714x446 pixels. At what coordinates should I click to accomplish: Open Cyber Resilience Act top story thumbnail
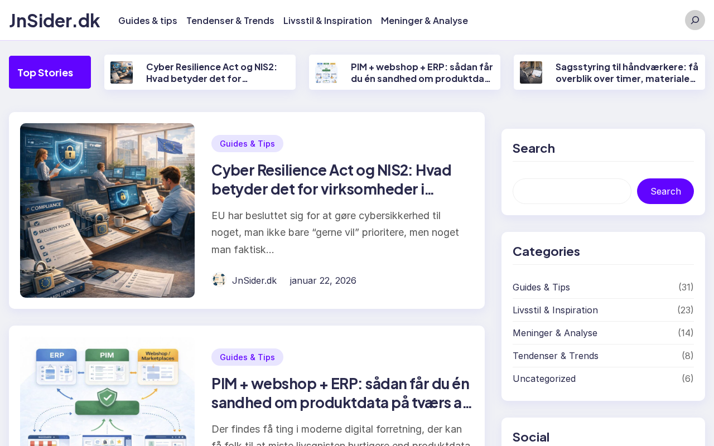pos(122,72)
